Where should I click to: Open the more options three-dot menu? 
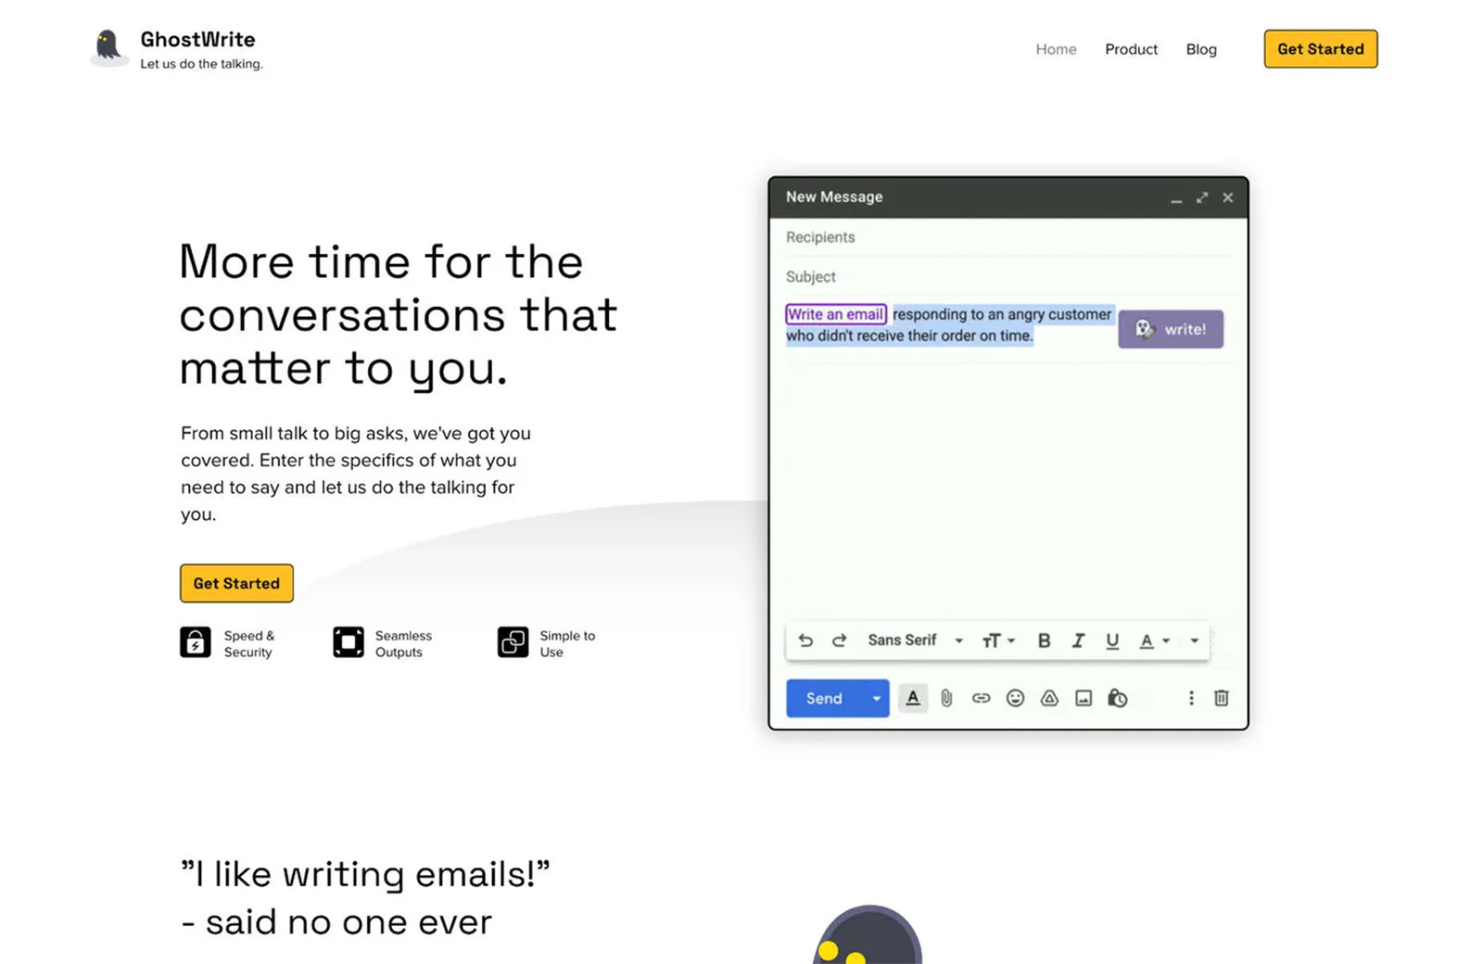click(1191, 698)
